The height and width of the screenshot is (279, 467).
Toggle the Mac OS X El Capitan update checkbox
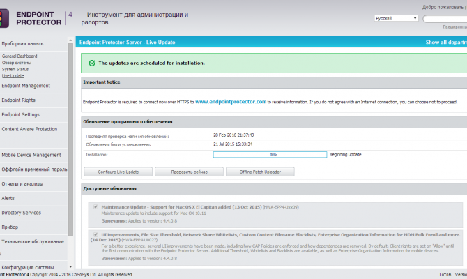95,207
